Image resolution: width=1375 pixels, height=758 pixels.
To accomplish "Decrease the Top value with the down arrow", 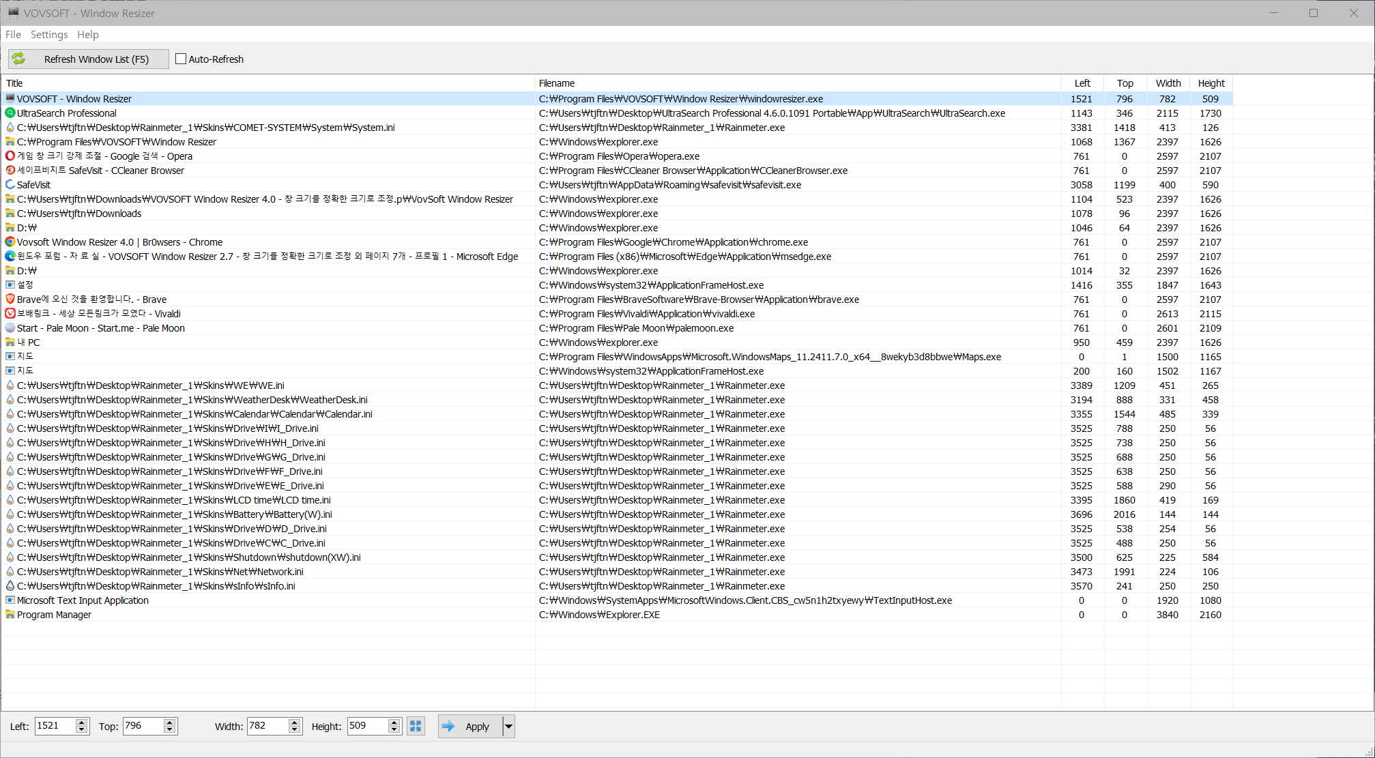I will pyautogui.click(x=170, y=731).
